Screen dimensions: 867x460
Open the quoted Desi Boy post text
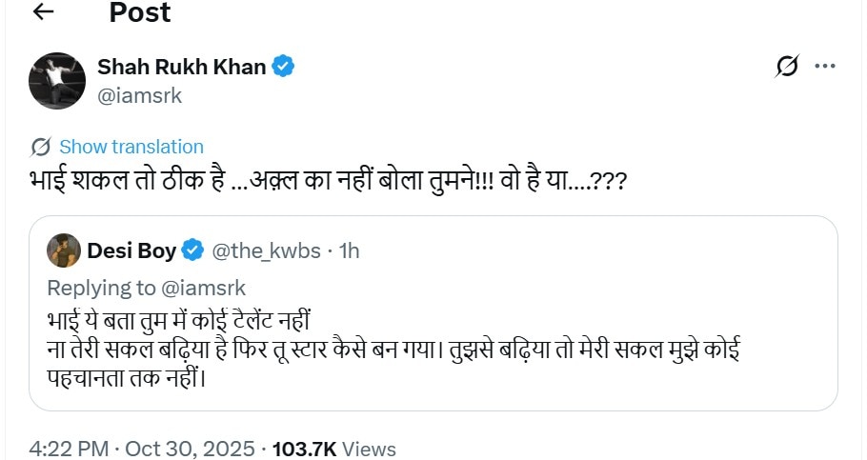(381, 349)
